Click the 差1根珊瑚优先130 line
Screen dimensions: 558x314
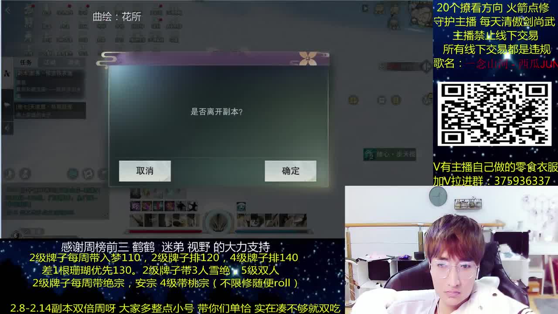pos(160,270)
